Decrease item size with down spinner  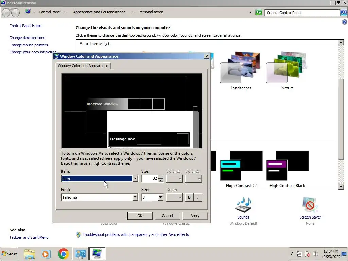(161, 180)
